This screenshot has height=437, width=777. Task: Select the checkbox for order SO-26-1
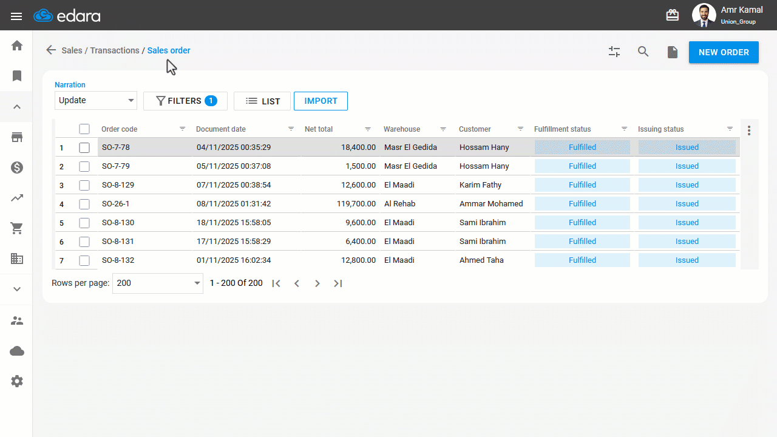pos(84,204)
